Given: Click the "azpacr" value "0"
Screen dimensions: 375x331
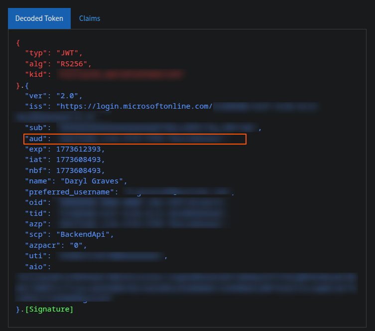Looking at the screenshot, I should (78, 245).
